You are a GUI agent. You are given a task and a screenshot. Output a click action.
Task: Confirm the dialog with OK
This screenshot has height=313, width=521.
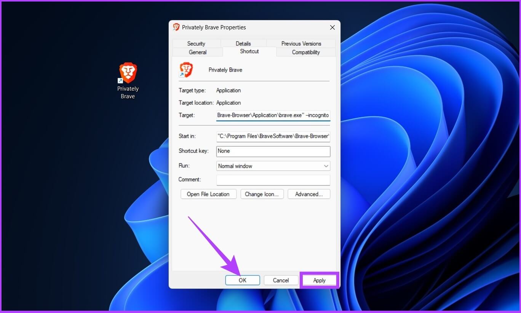(243, 280)
